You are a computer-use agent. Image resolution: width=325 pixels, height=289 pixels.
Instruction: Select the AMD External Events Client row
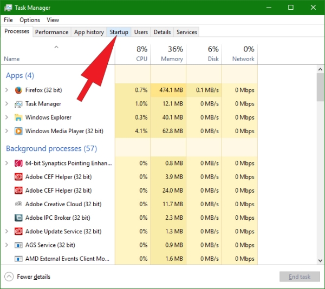(129, 259)
